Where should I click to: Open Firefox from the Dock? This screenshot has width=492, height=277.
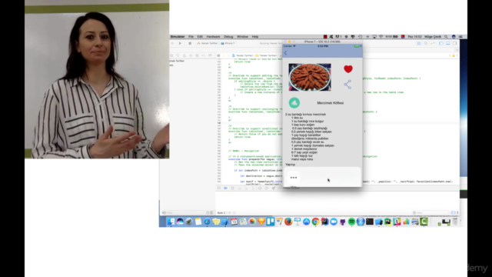[288, 222]
